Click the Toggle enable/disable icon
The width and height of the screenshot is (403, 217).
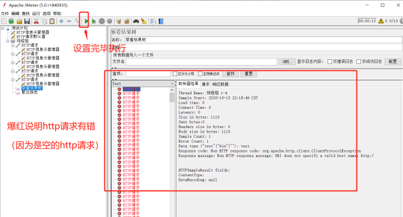click(77, 21)
